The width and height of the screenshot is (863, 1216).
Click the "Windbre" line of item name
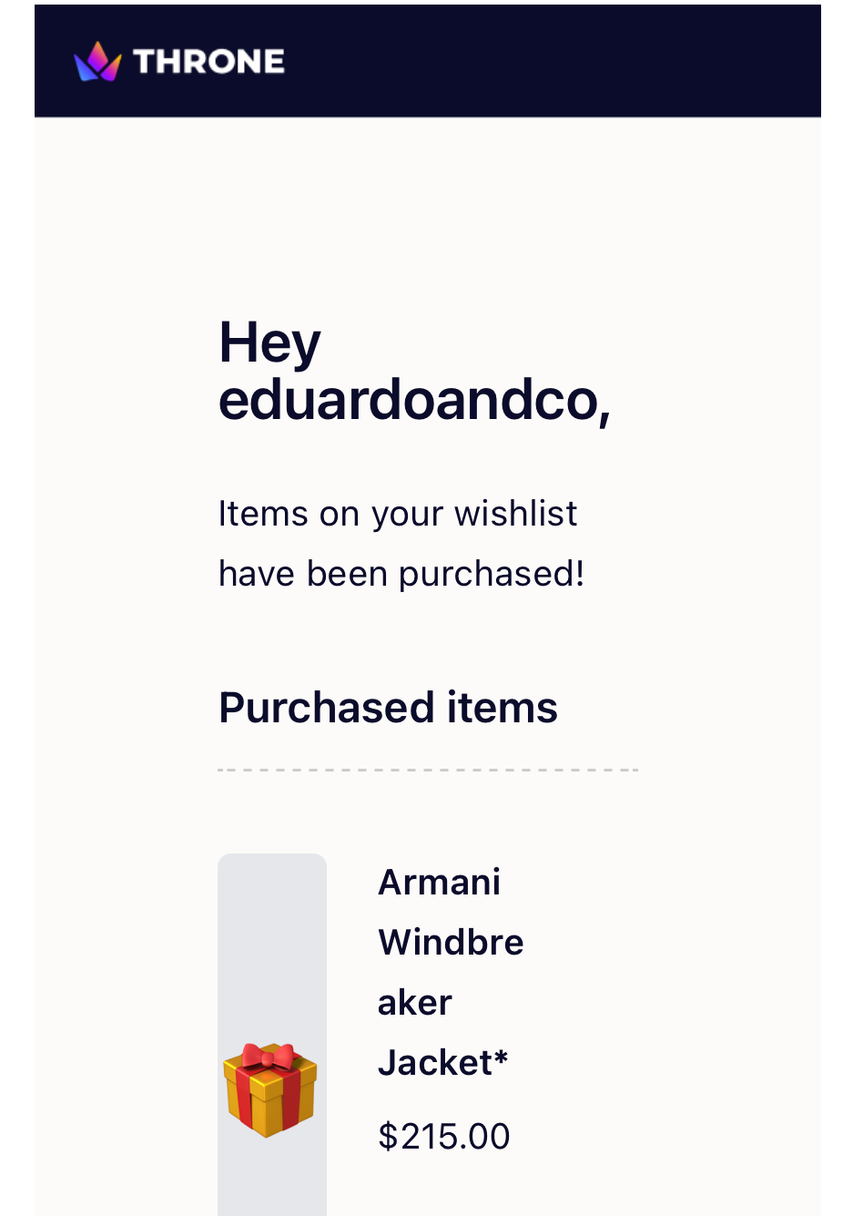451,942
